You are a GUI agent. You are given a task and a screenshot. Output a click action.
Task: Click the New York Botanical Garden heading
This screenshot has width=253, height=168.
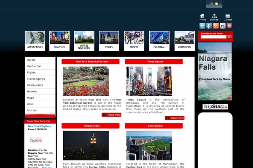(x=91, y=62)
